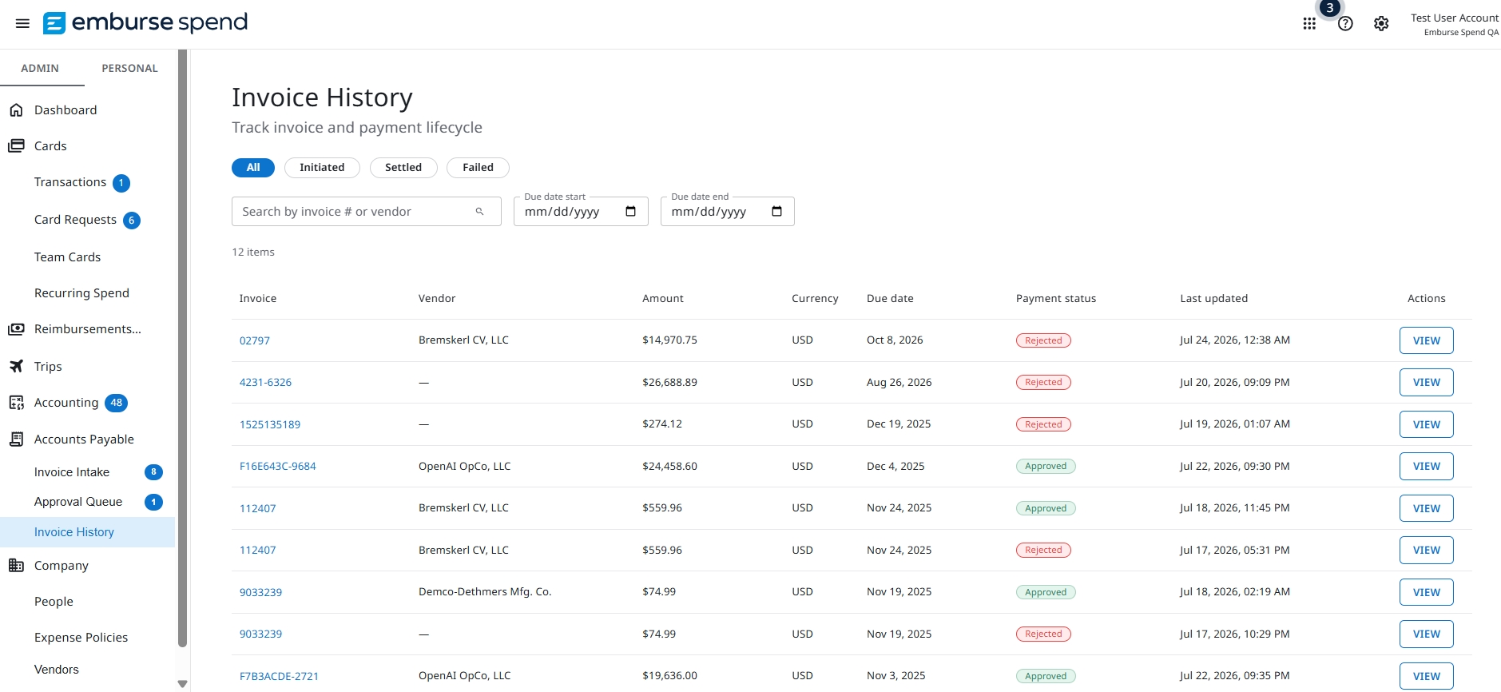Open invoice F16E643C-9684 link
The width and height of the screenshot is (1501, 692).
coord(278,467)
